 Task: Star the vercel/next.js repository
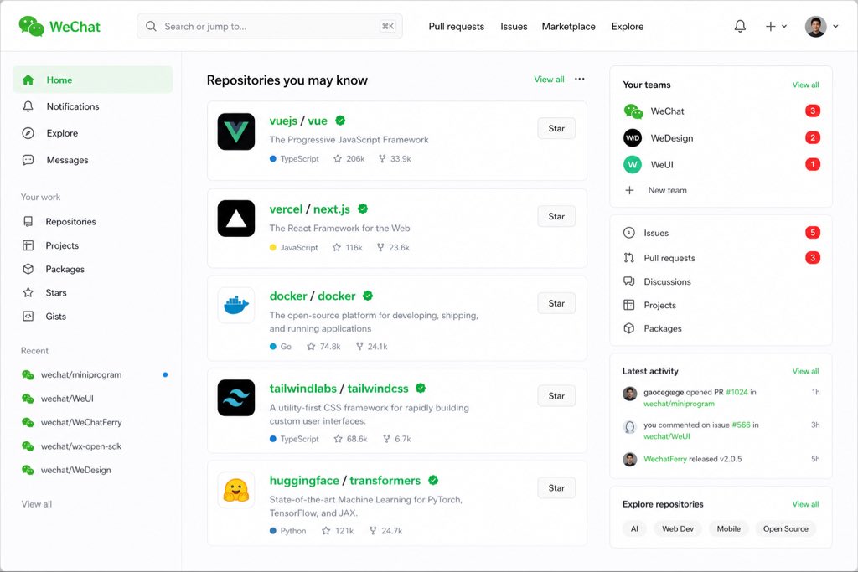pyautogui.click(x=556, y=217)
